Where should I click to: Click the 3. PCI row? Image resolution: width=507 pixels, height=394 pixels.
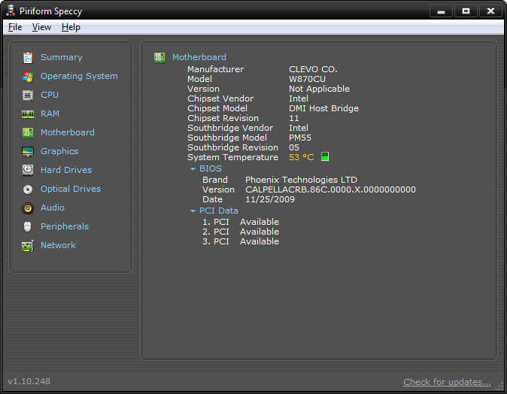241,241
